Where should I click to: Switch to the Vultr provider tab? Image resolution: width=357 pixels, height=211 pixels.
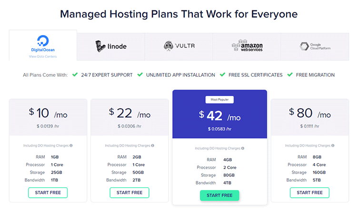pyautogui.click(x=178, y=46)
